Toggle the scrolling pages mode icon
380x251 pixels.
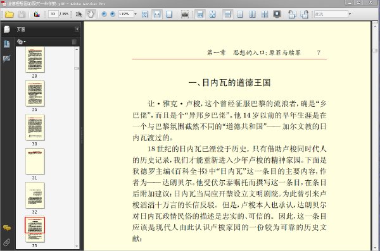click(200, 15)
